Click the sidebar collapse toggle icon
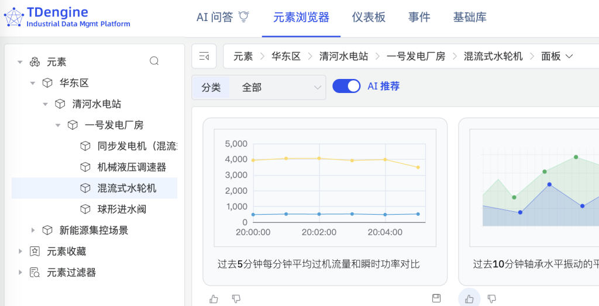The image size is (599, 306). point(204,57)
